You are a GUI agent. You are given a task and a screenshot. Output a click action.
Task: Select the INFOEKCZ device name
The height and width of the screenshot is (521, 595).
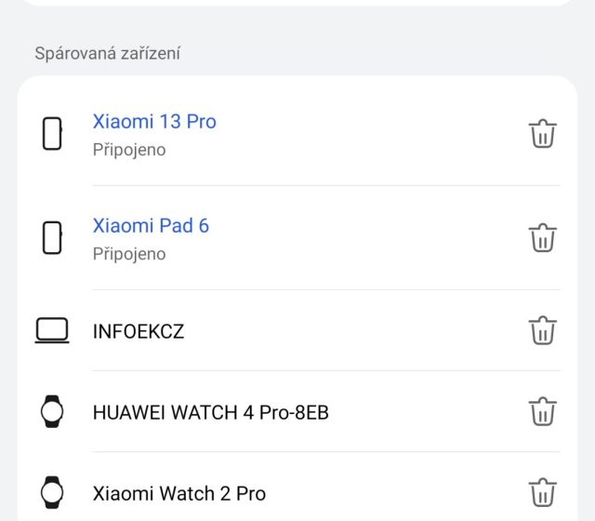(x=139, y=331)
